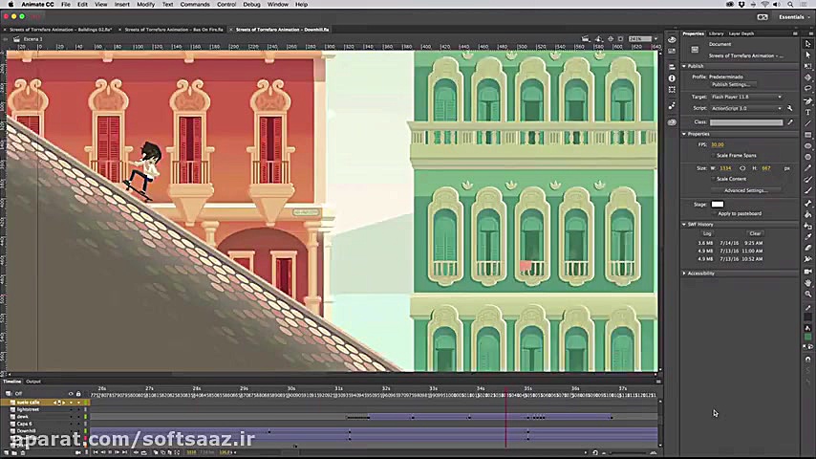Viewport: 816px width, 459px height.
Task: Collapse the Publish section
Action: tap(684, 66)
